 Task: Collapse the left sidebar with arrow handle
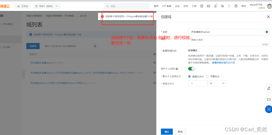point(23,74)
